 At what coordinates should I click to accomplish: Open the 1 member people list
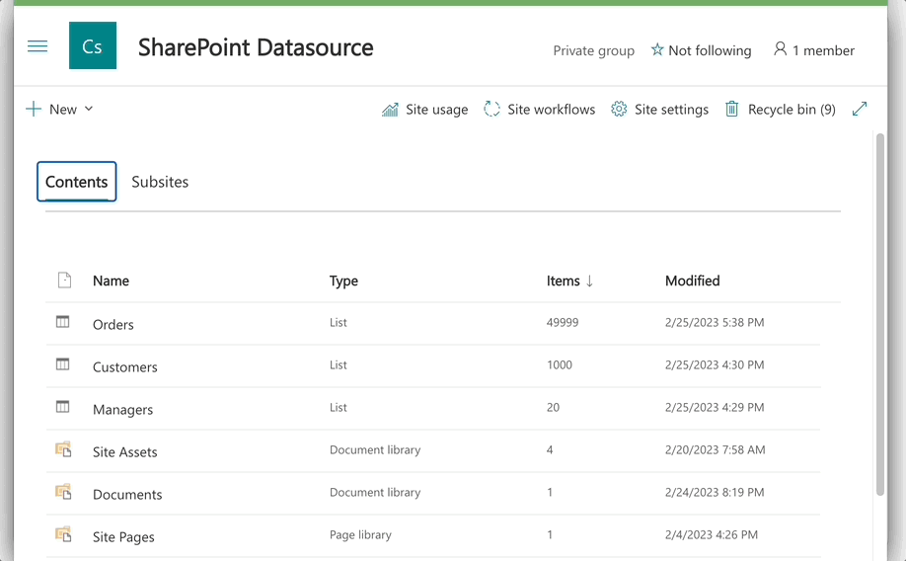click(x=814, y=49)
